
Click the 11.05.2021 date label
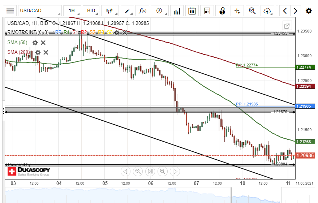click(x=304, y=183)
